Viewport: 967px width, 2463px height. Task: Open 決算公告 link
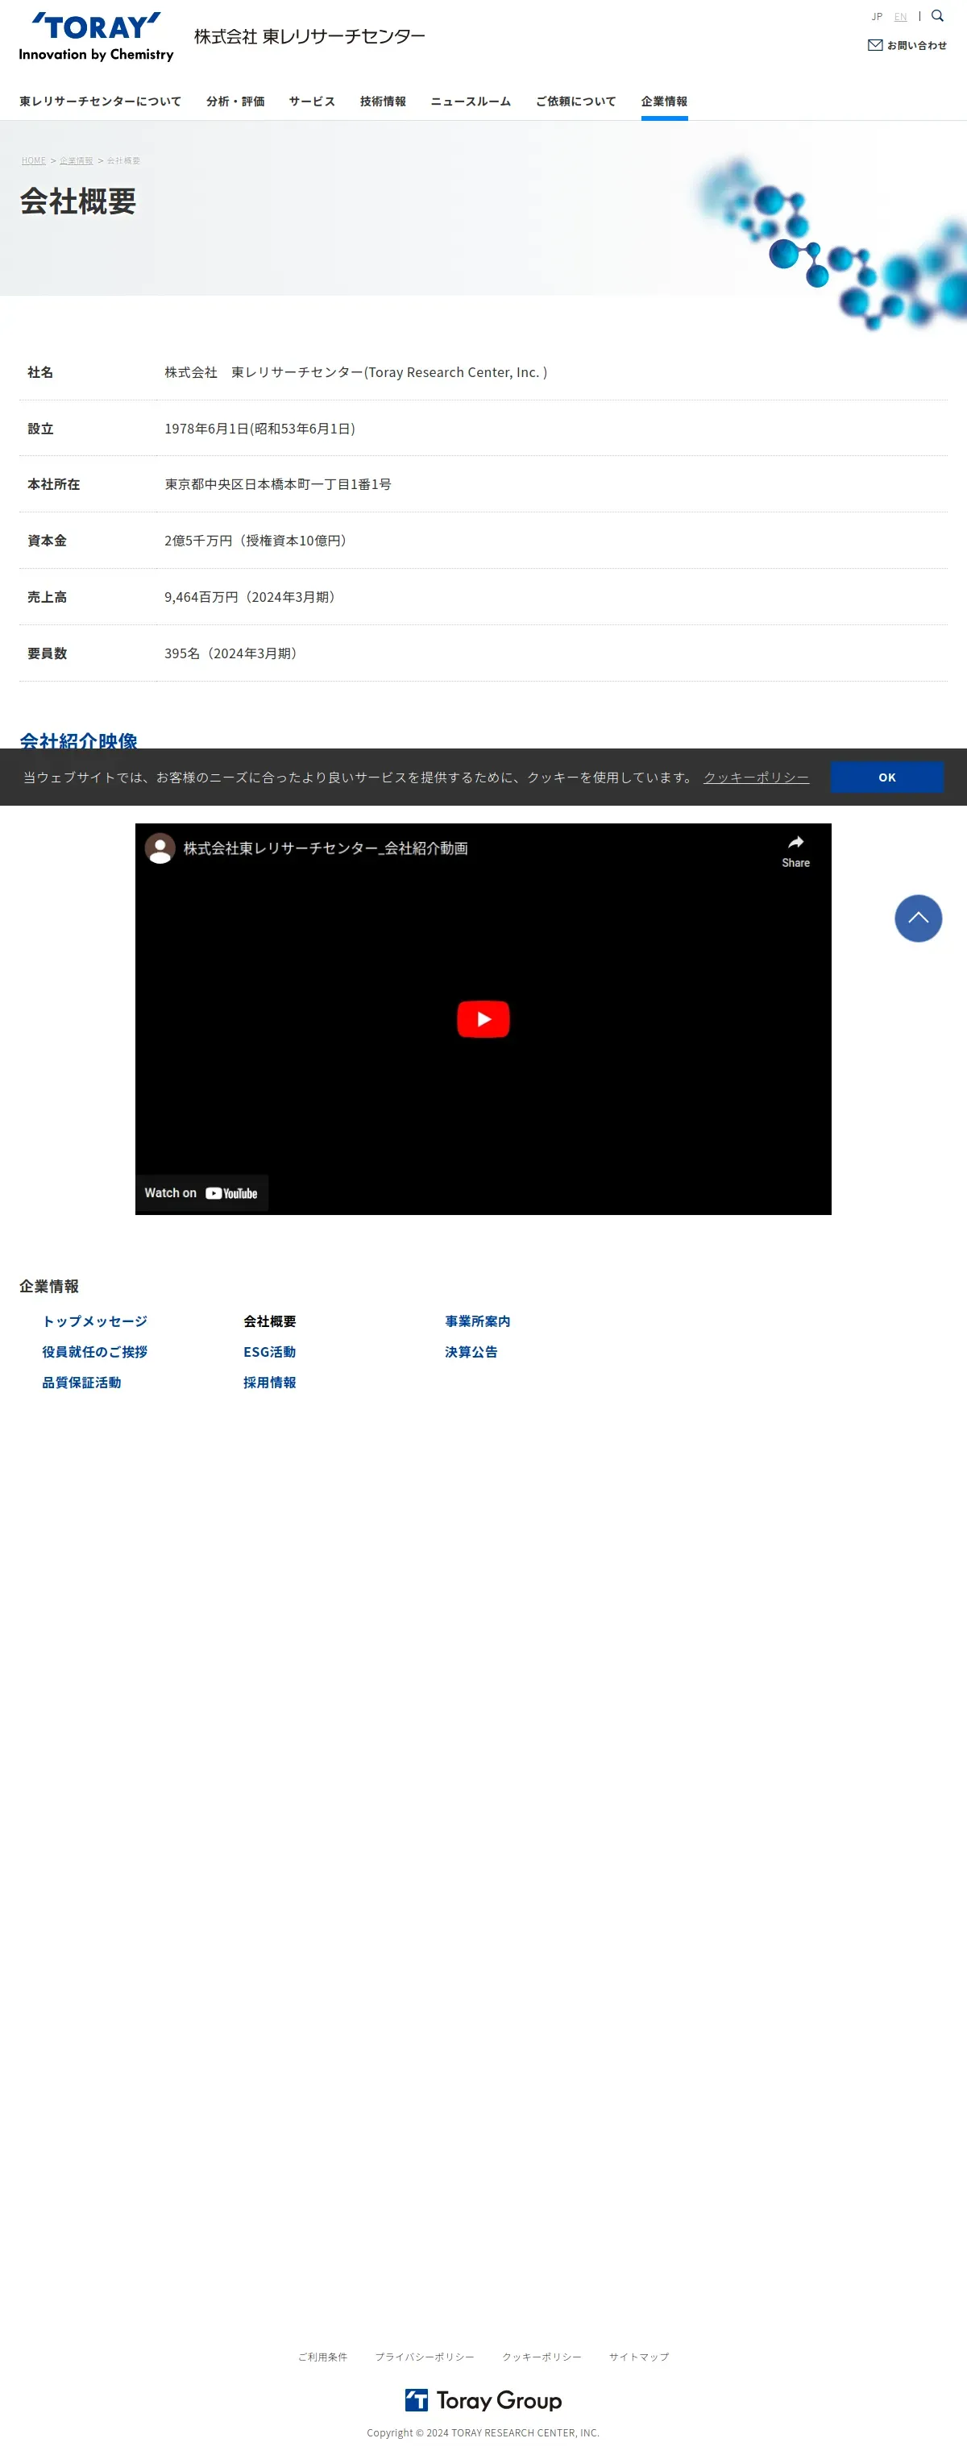point(471,1352)
